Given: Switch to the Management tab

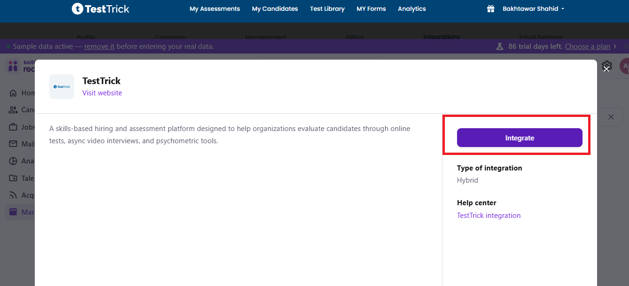Looking at the screenshot, I should tap(265, 37).
